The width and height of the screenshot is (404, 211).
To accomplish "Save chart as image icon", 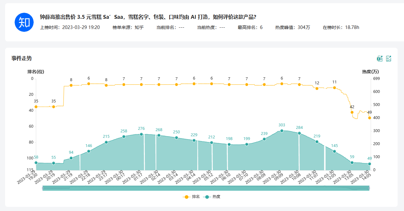I will coord(388,59).
